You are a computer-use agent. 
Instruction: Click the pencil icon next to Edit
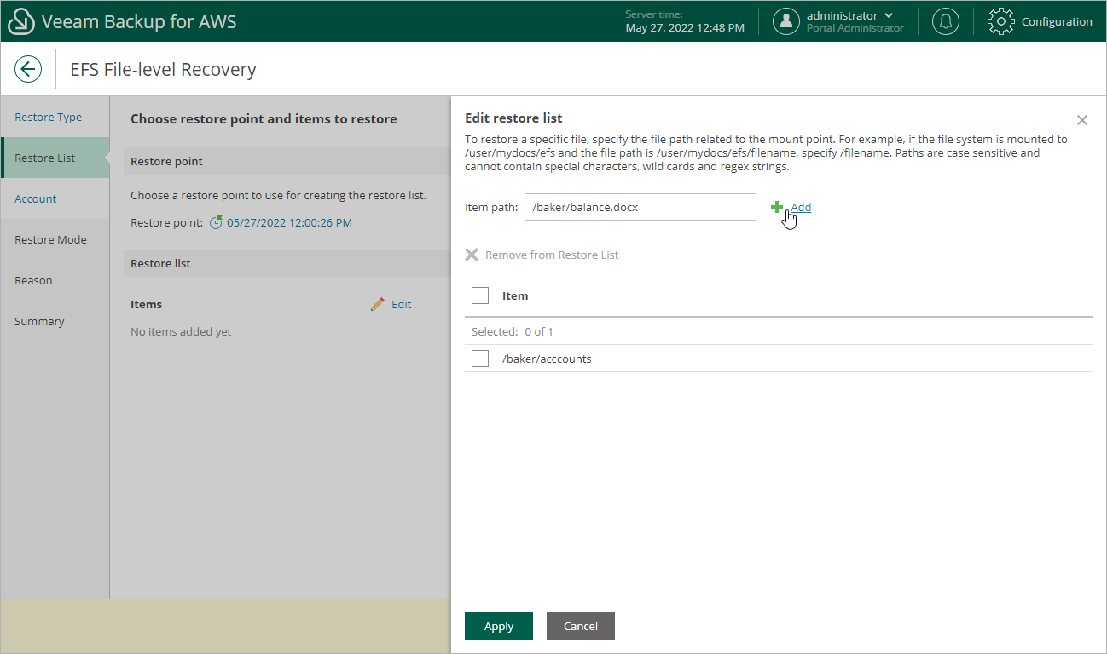coord(377,303)
